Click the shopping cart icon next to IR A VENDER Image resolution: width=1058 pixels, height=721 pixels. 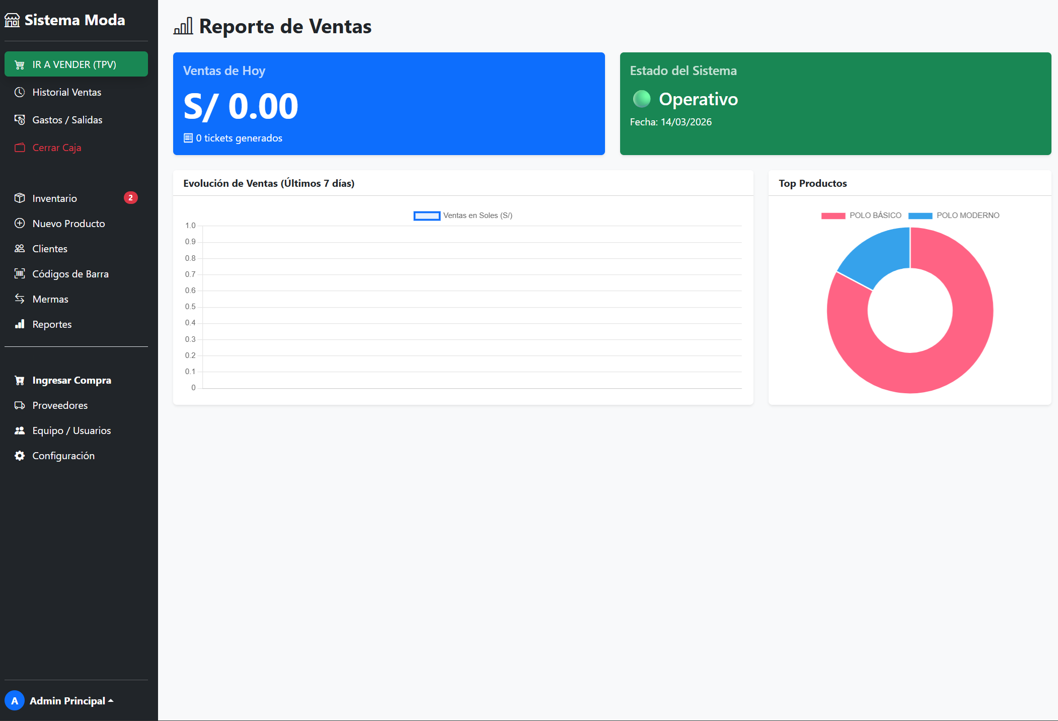click(20, 64)
